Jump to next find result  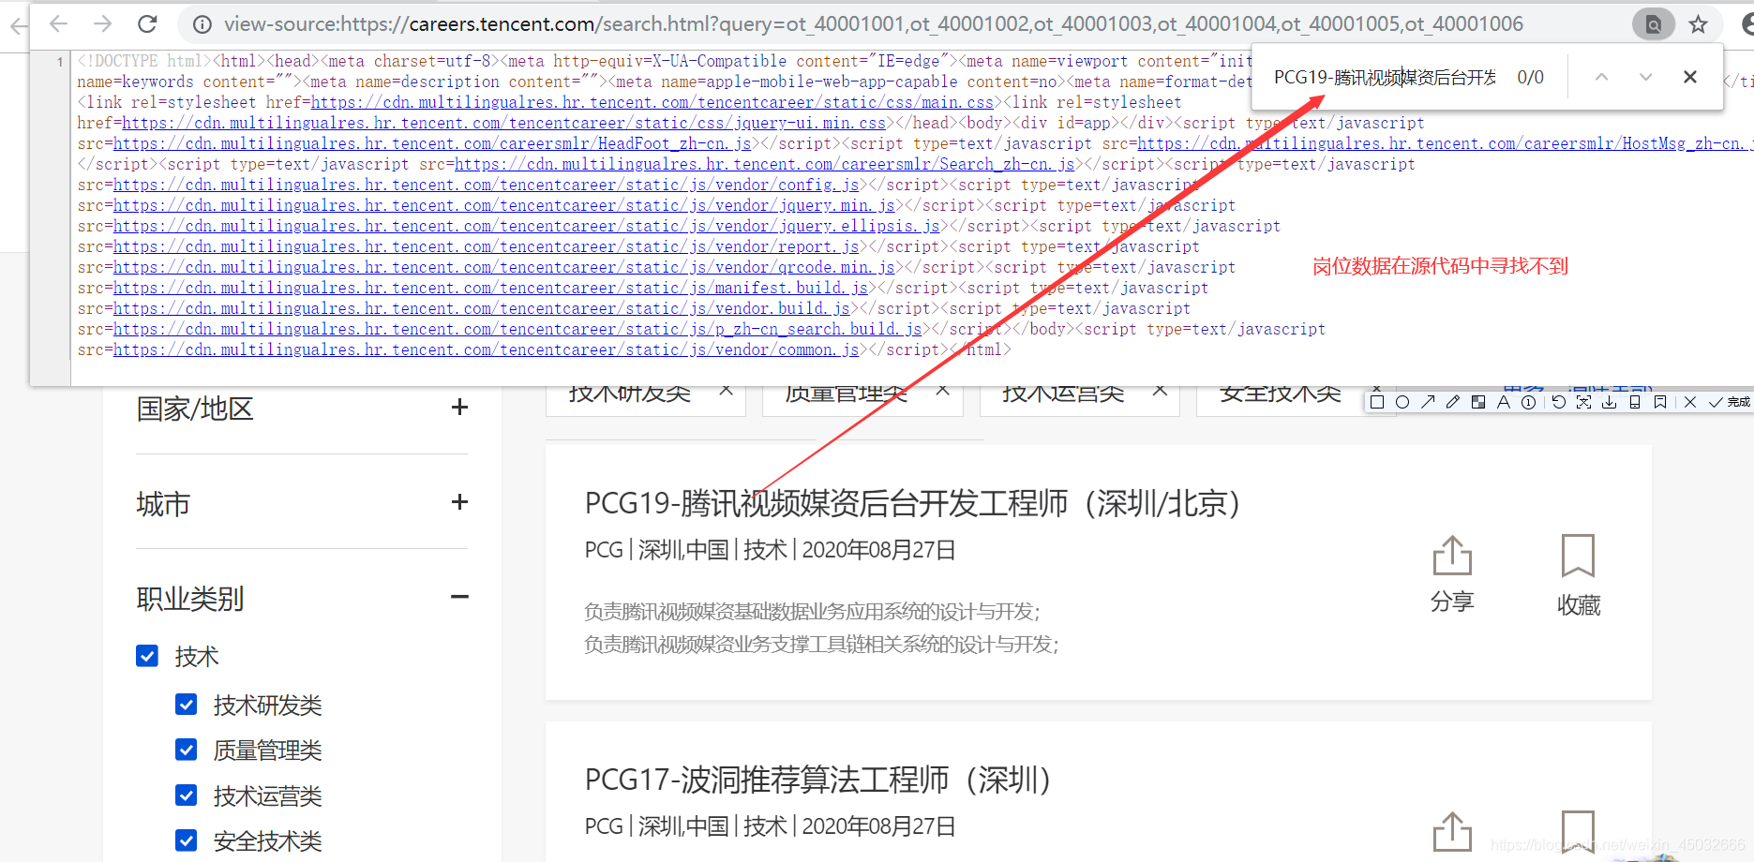pos(1645,77)
